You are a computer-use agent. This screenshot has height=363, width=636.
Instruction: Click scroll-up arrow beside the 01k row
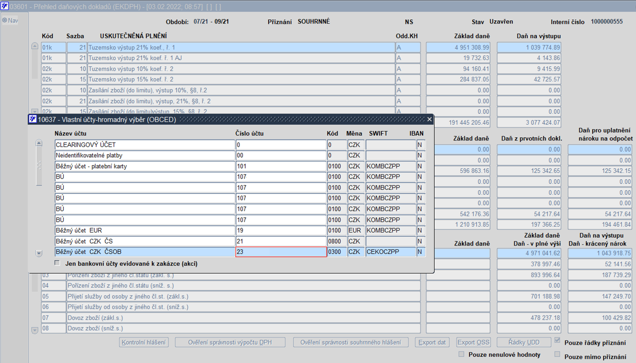pos(35,47)
